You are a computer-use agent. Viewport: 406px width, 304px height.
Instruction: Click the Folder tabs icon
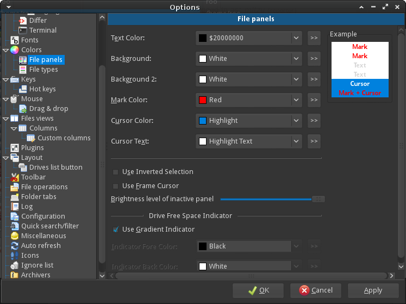point(15,197)
